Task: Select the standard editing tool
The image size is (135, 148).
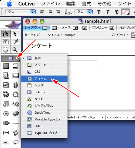Action: pyautogui.click(x=6, y=34)
